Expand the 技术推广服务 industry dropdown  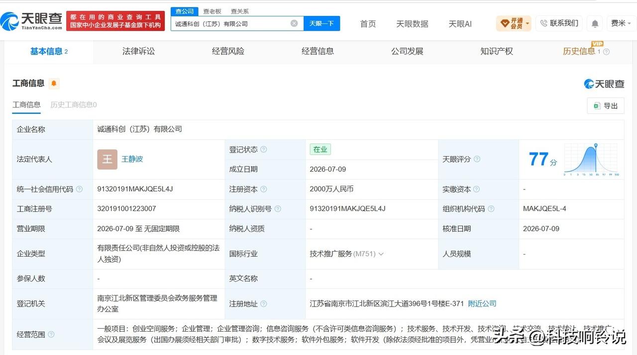pos(381,254)
